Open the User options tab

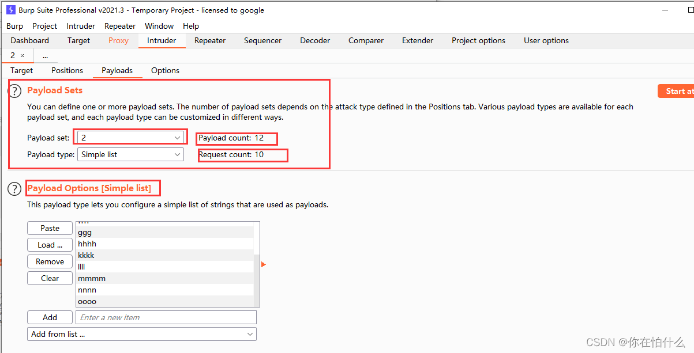(546, 40)
